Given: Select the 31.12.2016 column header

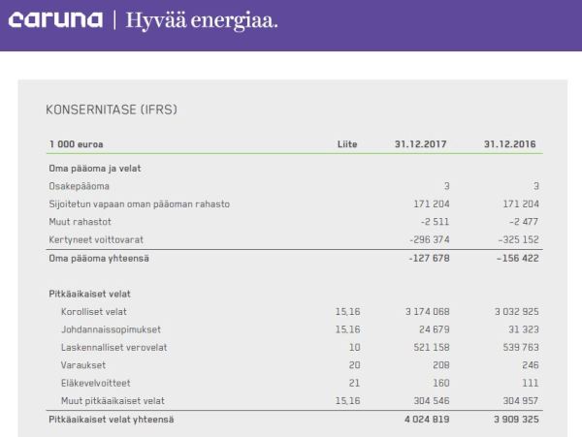Looking at the screenshot, I should (x=509, y=143).
